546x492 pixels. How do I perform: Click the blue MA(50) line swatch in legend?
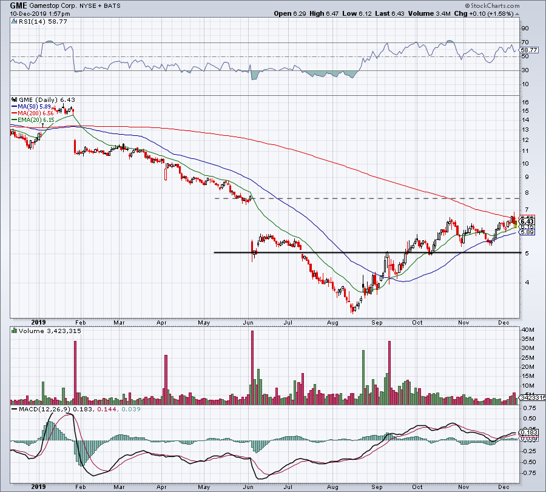point(15,107)
